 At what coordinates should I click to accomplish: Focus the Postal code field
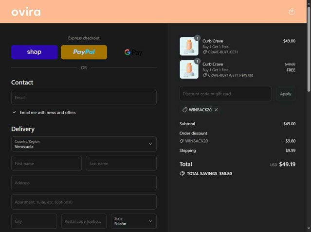click(84, 221)
